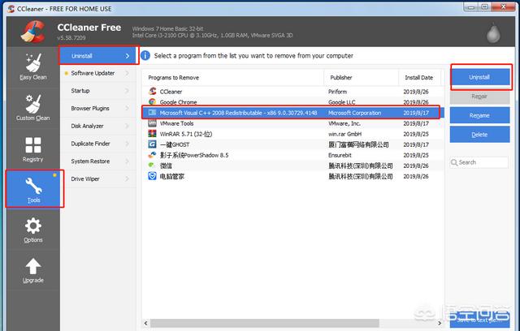The width and height of the screenshot is (520, 331).
Task: Open the Options gear icon
Action: coord(33,230)
